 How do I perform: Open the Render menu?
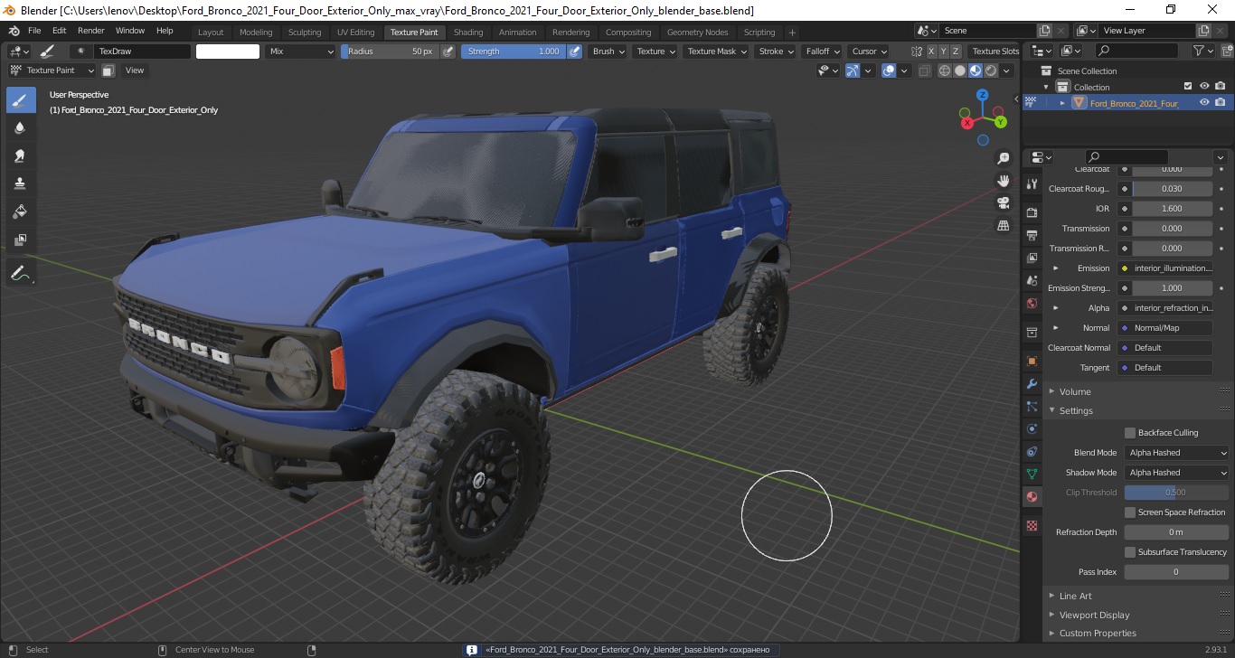pyautogui.click(x=90, y=31)
